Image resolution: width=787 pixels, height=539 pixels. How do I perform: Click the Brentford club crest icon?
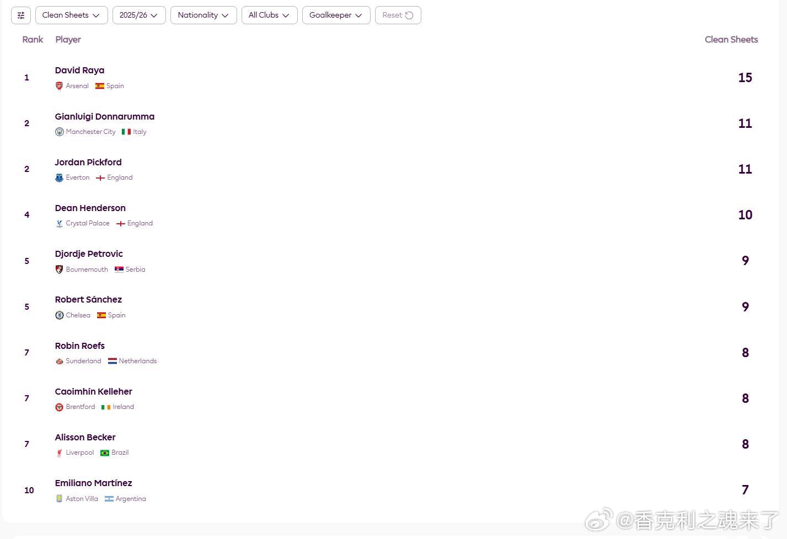click(59, 407)
